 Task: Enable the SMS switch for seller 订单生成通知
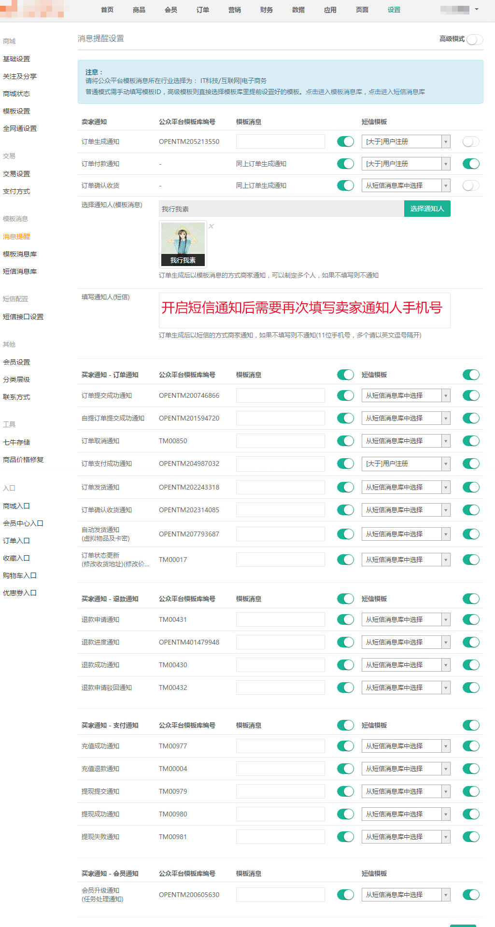click(x=470, y=141)
